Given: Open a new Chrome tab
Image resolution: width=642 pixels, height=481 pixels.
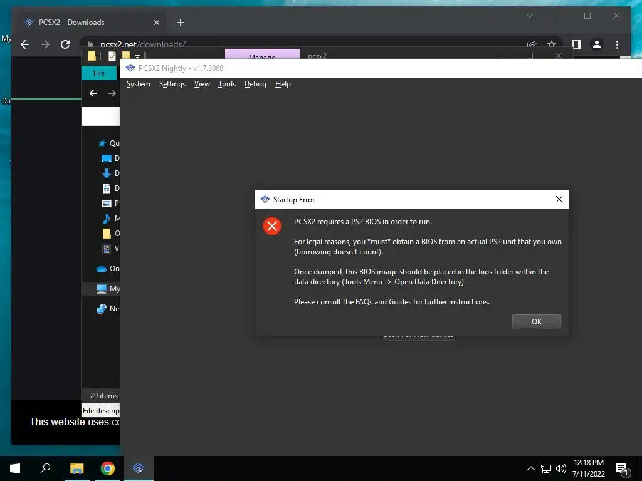Looking at the screenshot, I should (x=181, y=23).
